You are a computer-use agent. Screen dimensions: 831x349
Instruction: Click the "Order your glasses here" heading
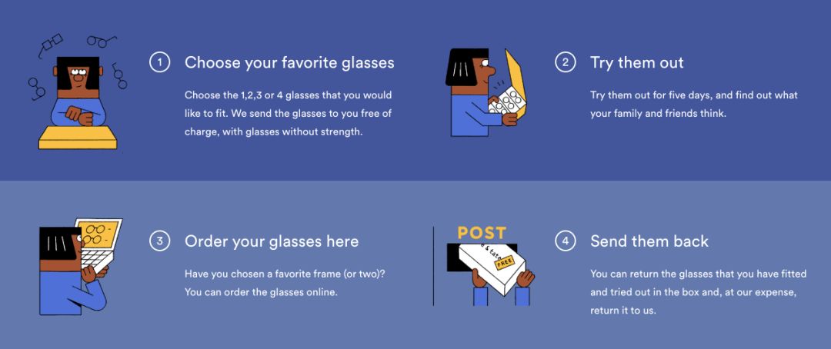(x=272, y=241)
